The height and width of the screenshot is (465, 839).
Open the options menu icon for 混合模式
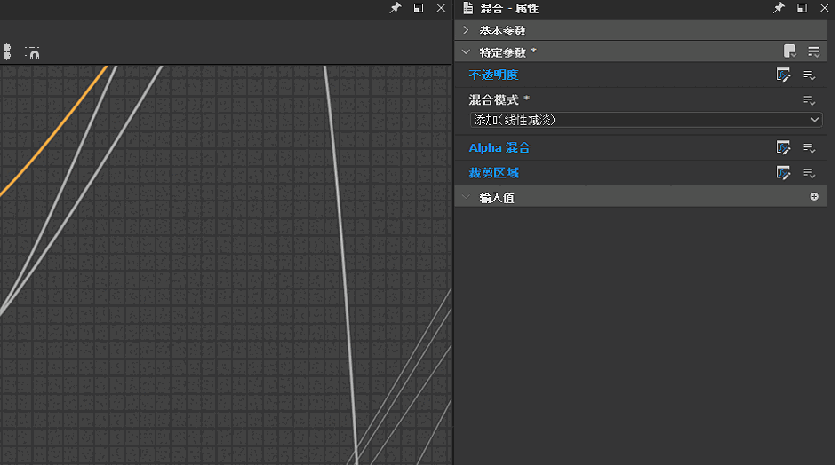coord(810,100)
